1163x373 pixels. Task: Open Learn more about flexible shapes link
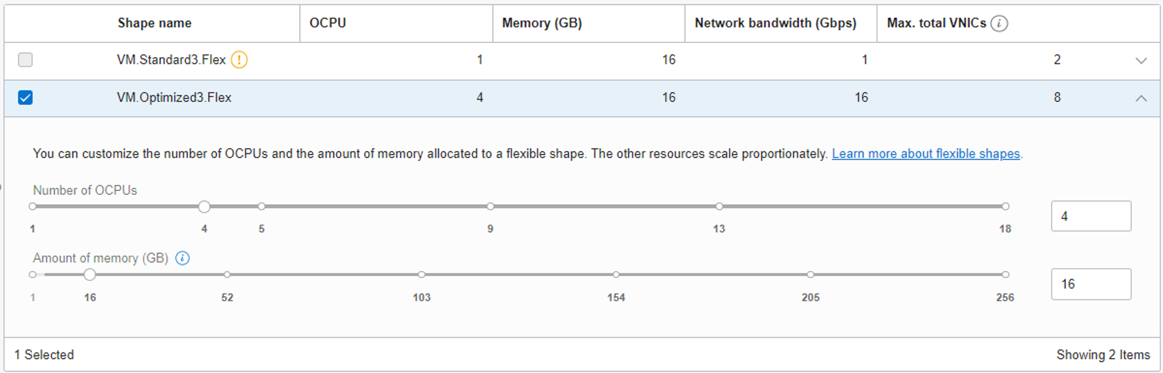(x=925, y=154)
